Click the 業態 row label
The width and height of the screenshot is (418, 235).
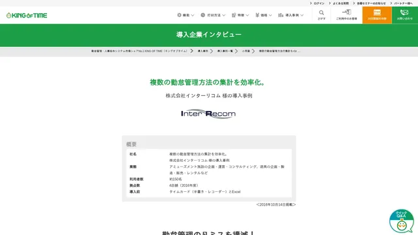coord(133,166)
